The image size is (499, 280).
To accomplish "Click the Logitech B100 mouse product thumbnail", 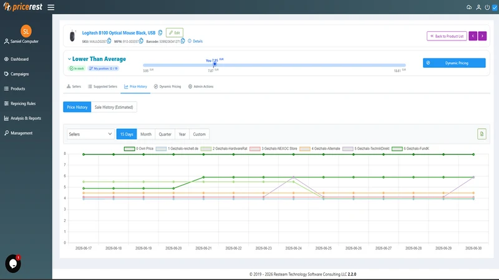I will (x=72, y=36).
